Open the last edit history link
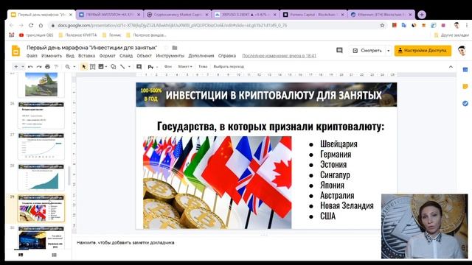 (279, 56)
